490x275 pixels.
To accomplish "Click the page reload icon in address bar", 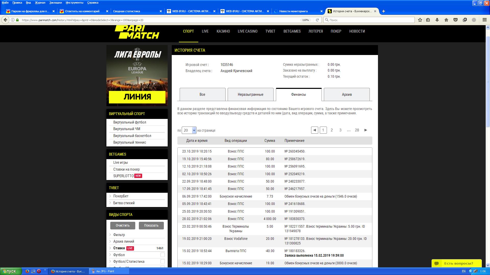I will click(317, 20).
